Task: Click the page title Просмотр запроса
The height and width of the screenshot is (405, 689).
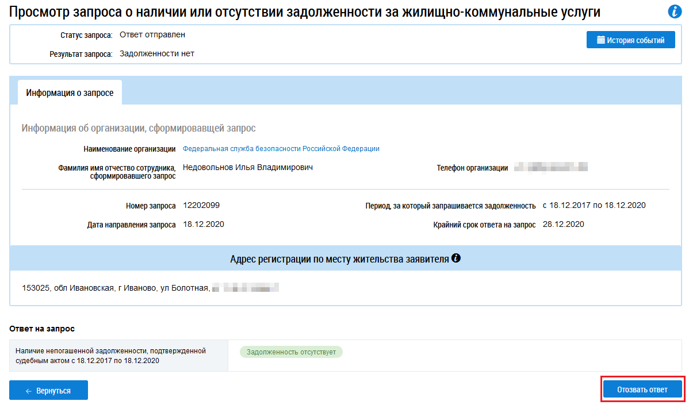Action: coord(305,13)
